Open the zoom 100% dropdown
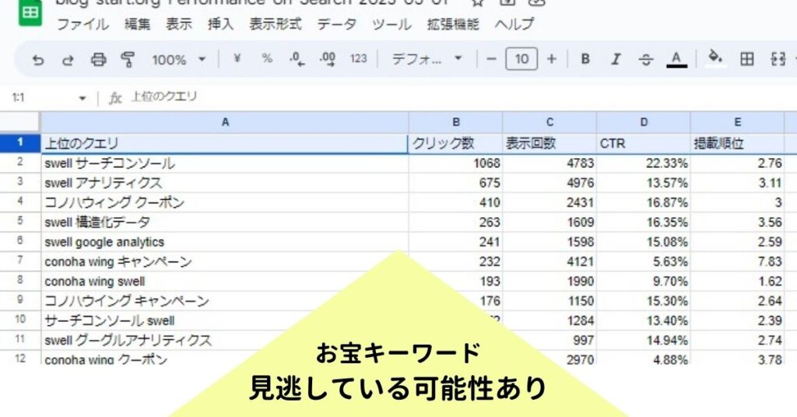The width and height of the screenshot is (797, 417). (x=179, y=59)
